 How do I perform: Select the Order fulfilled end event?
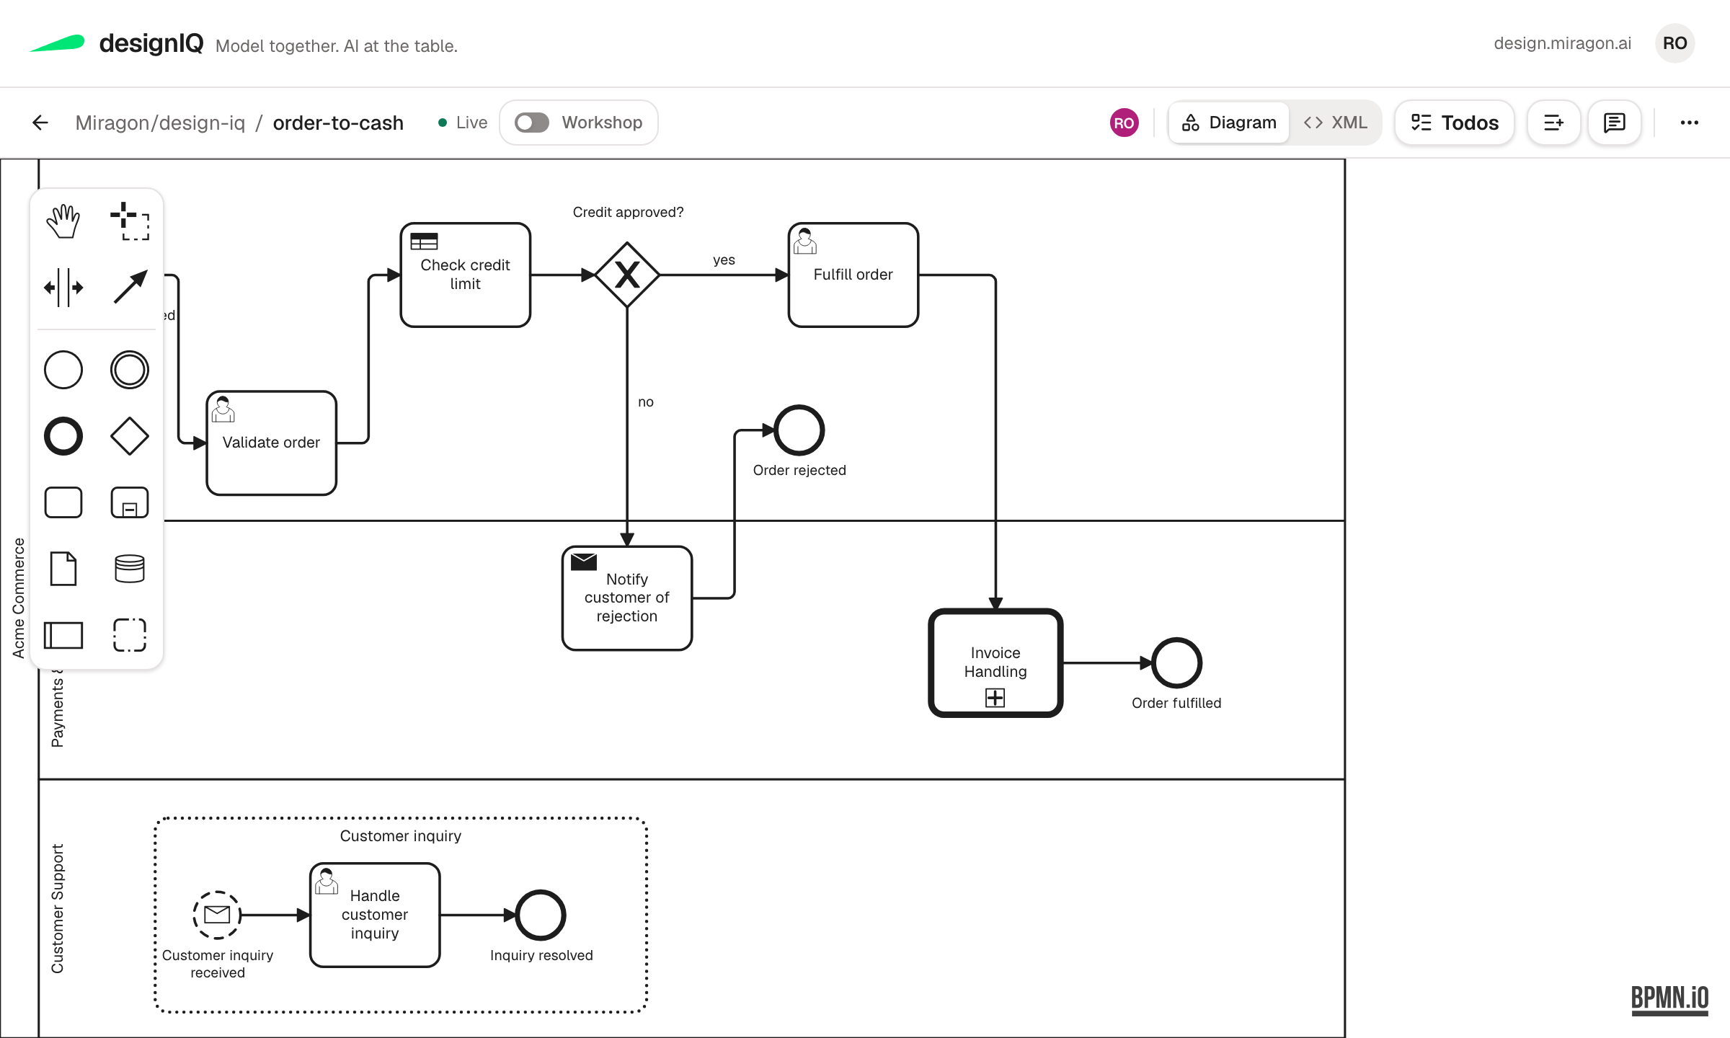[x=1176, y=662]
